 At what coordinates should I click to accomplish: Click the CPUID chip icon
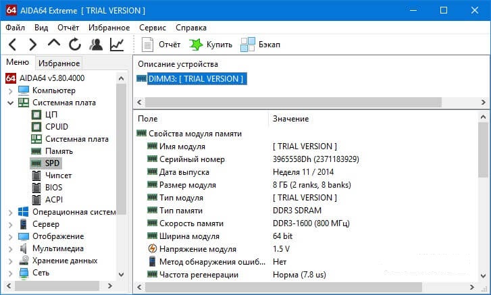(x=36, y=127)
